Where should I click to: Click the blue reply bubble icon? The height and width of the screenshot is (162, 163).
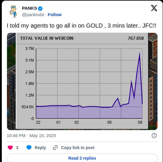29,148
